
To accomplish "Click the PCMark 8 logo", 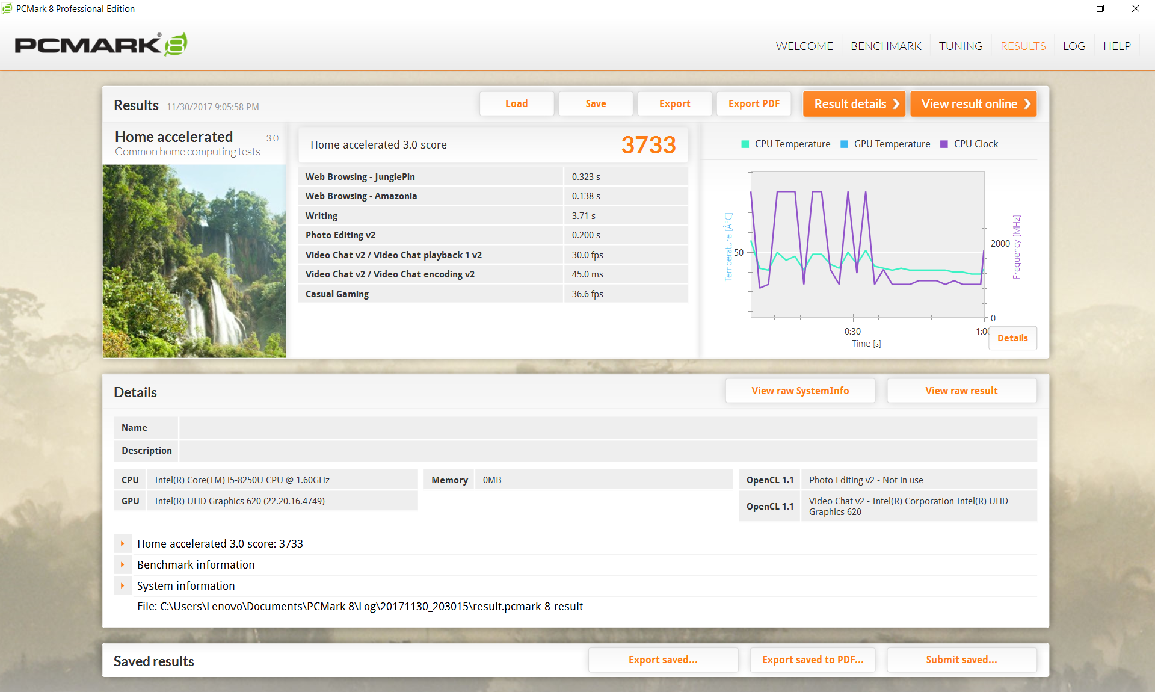I will [x=101, y=45].
